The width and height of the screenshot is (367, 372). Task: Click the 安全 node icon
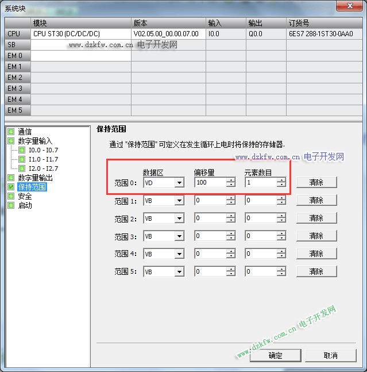[x=11, y=196]
